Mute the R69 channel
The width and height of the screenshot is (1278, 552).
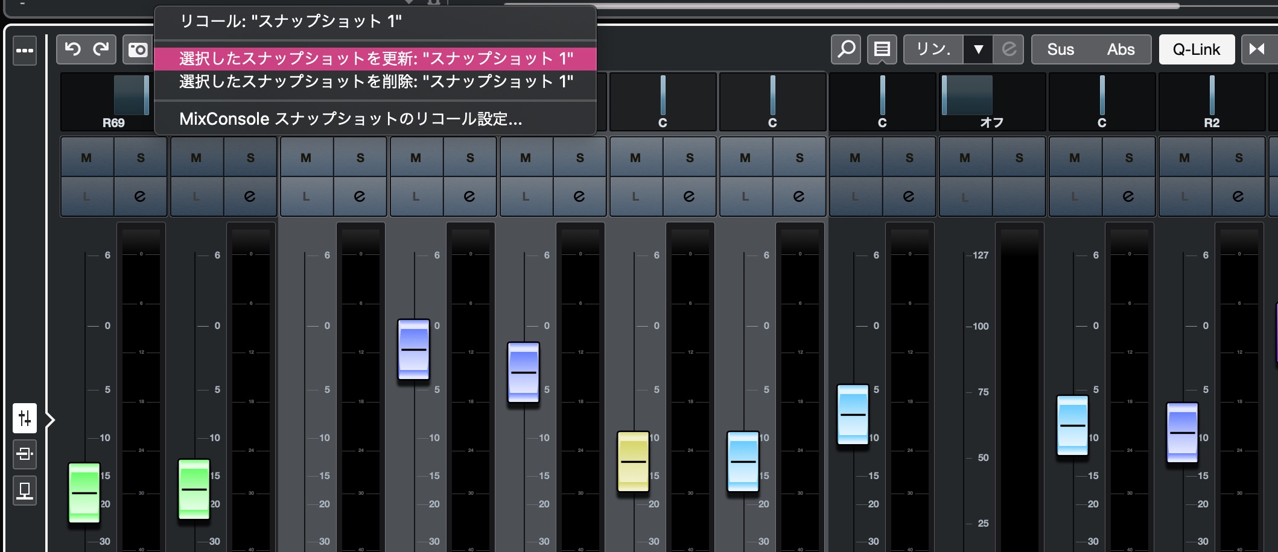[87, 157]
